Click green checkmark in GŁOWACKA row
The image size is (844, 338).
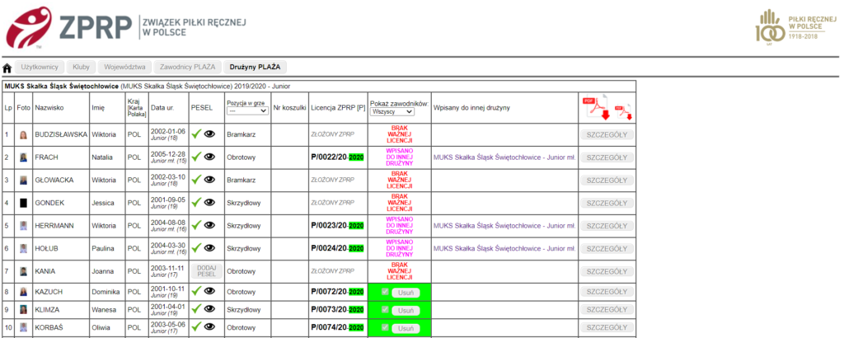[196, 180]
